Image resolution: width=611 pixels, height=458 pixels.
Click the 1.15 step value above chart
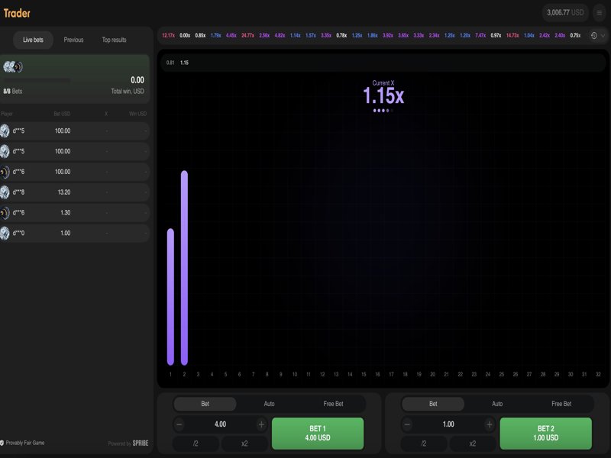point(184,63)
